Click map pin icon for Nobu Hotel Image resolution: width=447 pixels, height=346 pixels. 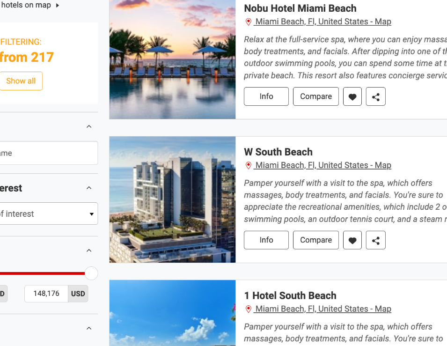tap(248, 22)
